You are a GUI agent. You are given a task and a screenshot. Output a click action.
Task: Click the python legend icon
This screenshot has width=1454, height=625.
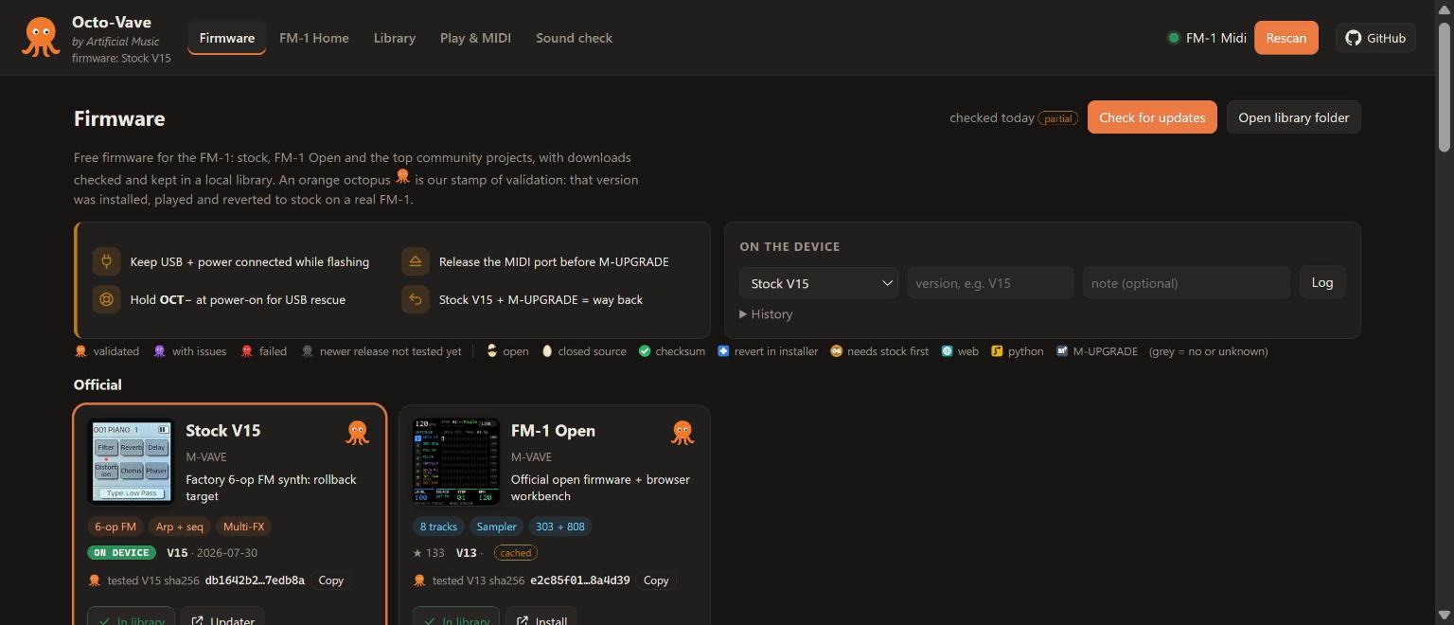click(x=997, y=351)
